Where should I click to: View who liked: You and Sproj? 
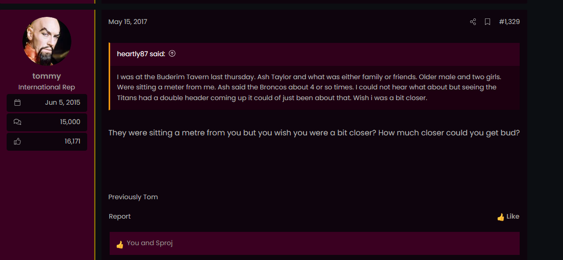click(149, 243)
